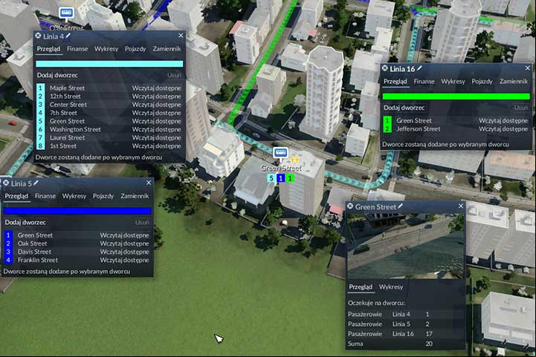Image resolution: width=536 pixels, height=357 pixels.
Task: Open cargo setting for Franklin Street stop
Action: 124,260
